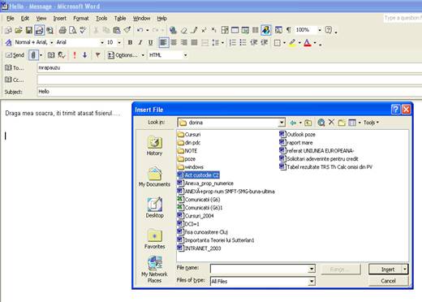Click Search the Web icon in dialog

click(x=321, y=123)
